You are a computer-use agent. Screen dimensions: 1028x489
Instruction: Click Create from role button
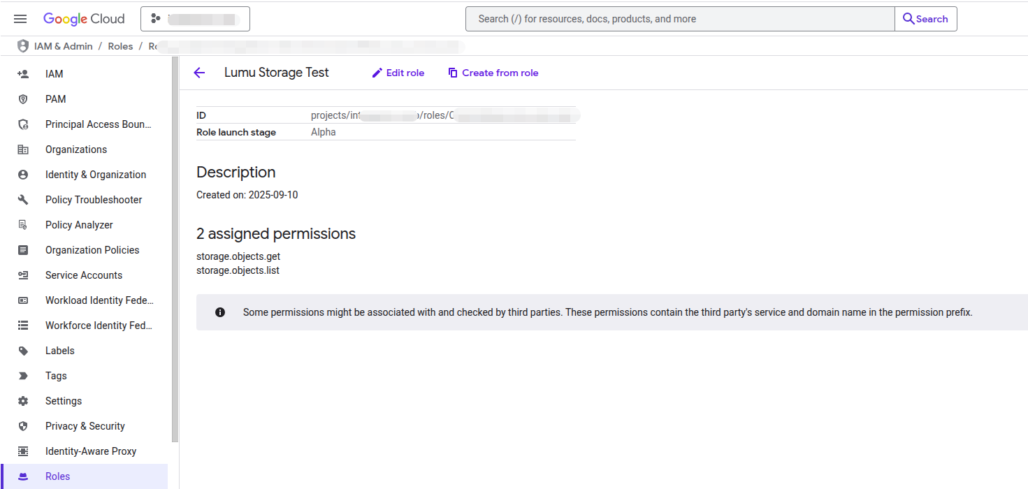pyautogui.click(x=493, y=73)
